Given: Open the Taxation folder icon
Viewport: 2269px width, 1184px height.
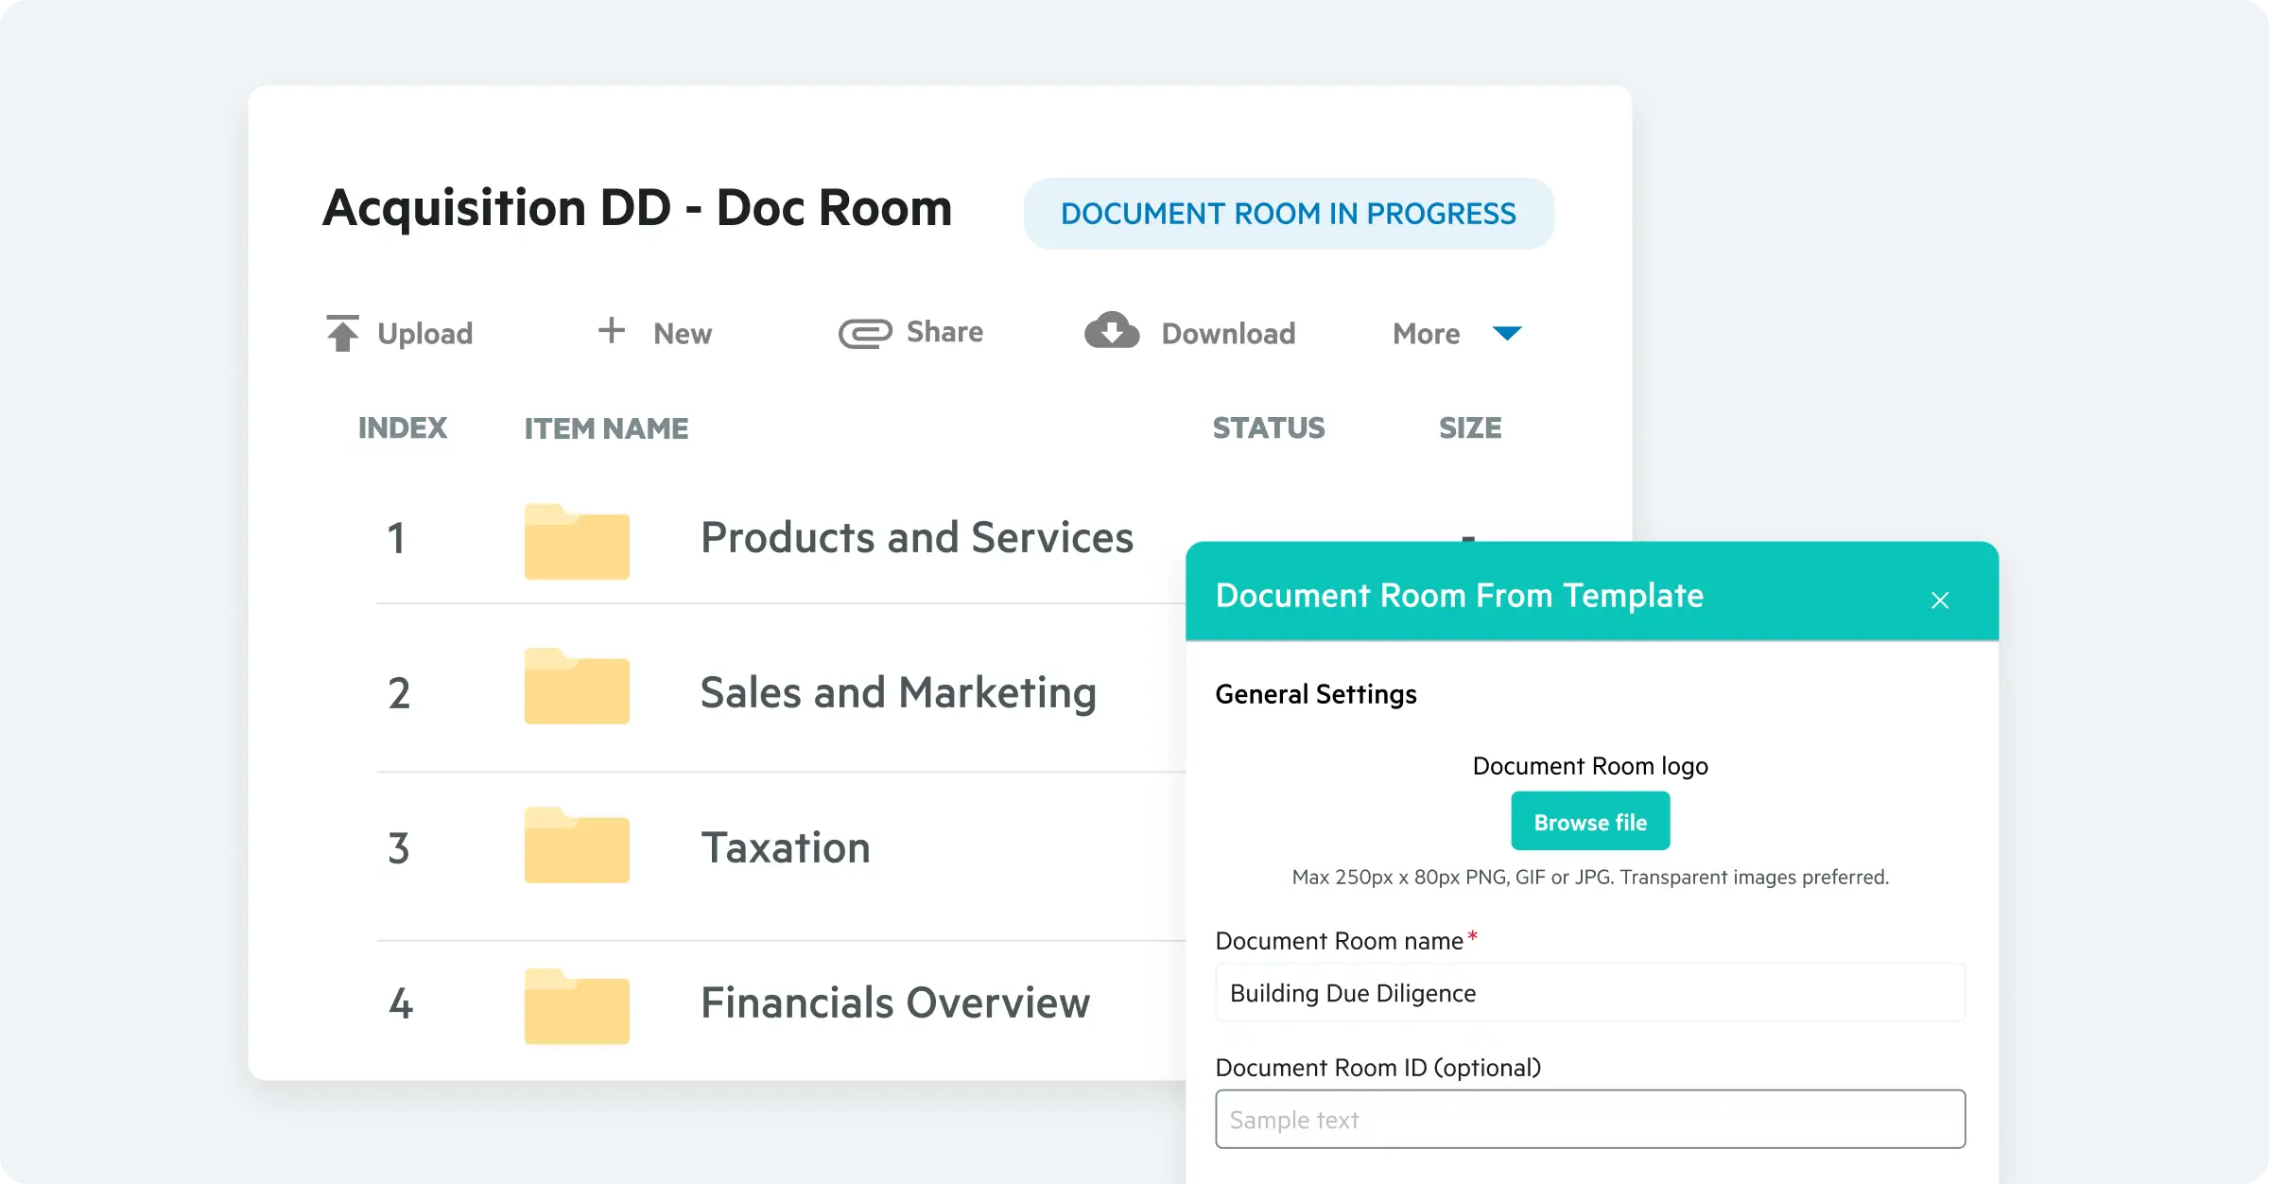Looking at the screenshot, I should click(577, 844).
